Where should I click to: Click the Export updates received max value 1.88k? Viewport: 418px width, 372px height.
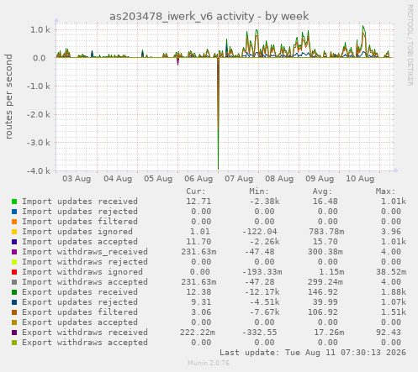(394, 292)
